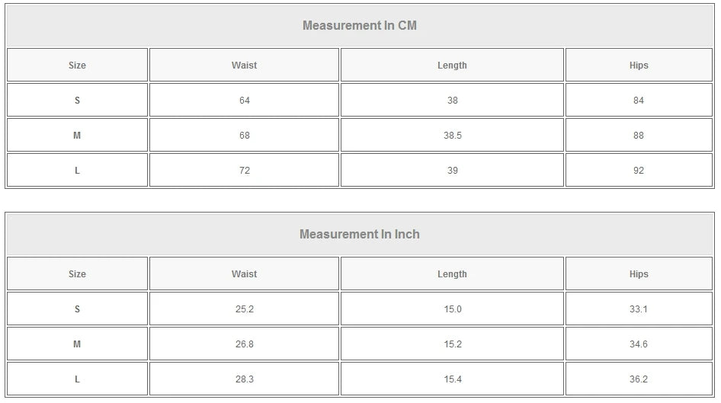The width and height of the screenshot is (721, 403).
Task: Click the "Measurement In Inch" table title
Action: [x=360, y=234]
